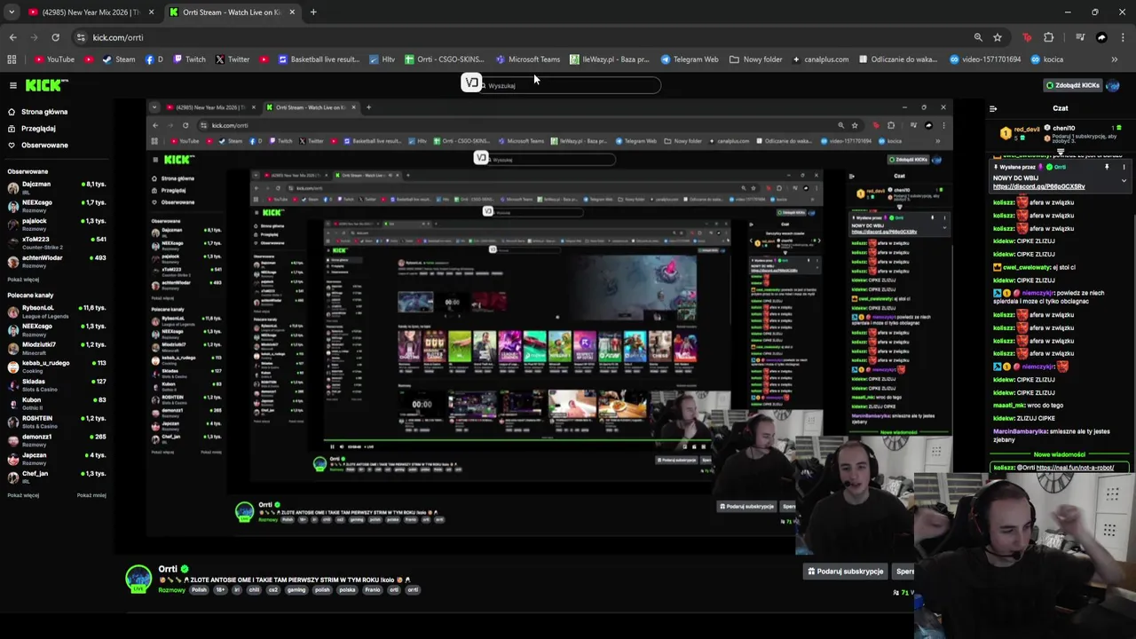
Task: Open Basketball live results bookmark
Action: pos(319,59)
